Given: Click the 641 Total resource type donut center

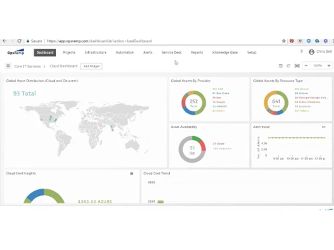Looking at the screenshot, I should pyautogui.click(x=276, y=103).
